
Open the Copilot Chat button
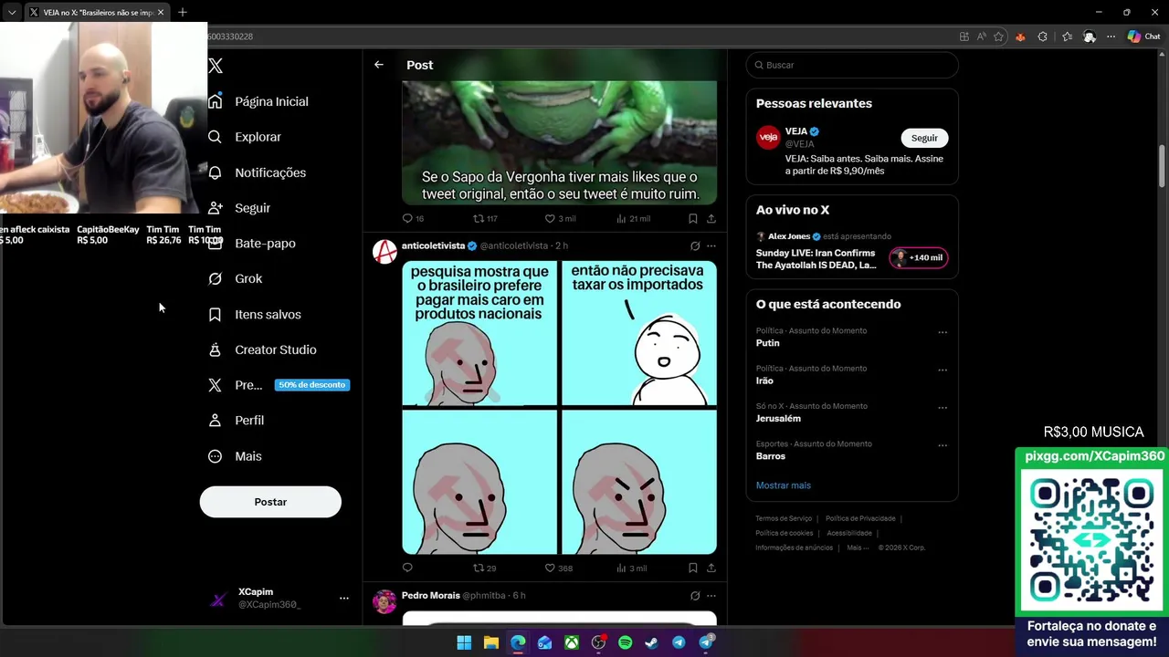(x=1143, y=36)
